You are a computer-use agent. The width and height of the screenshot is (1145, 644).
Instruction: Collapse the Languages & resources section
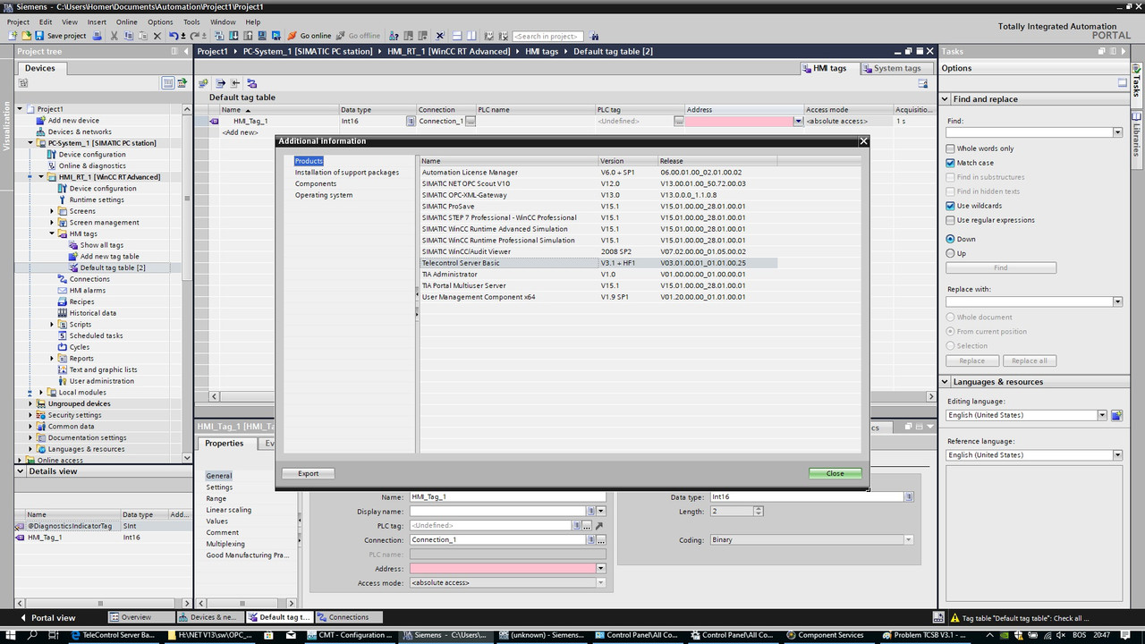point(946,382)
